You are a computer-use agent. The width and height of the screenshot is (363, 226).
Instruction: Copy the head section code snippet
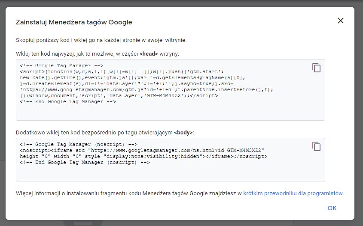click(316, 68)
